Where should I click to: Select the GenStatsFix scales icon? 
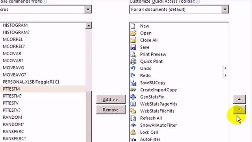point(133,97)
